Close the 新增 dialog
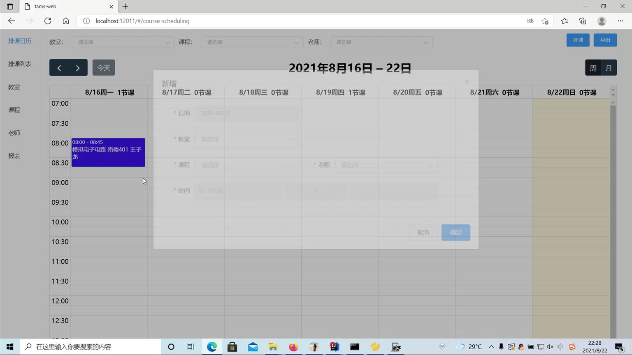Image resolution: width=632 pixels, height=355 pixels. pos(467,82)
